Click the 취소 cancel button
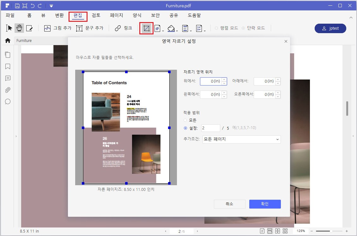The width and height of the screenshot is (357, 236). click(x=229, y=204)
